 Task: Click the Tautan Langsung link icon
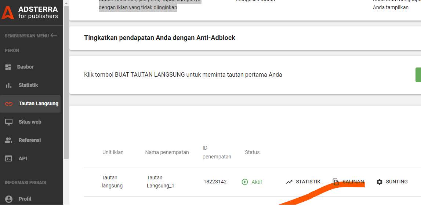pos(9,103)
